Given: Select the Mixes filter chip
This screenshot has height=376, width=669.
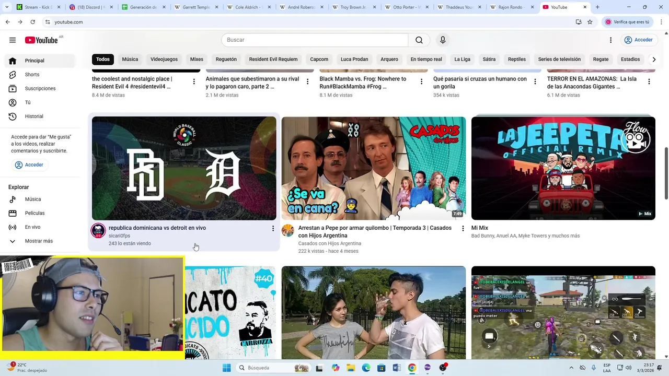Looking at the screenshot, I should 197,60.
